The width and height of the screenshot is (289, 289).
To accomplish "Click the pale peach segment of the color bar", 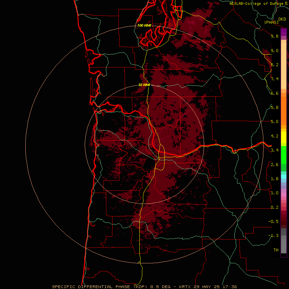I will click(284, 66).
